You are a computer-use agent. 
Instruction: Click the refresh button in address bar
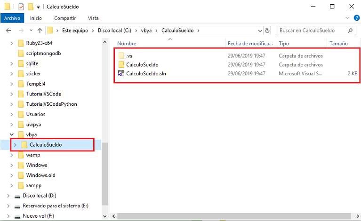click(x=267, y=31)
